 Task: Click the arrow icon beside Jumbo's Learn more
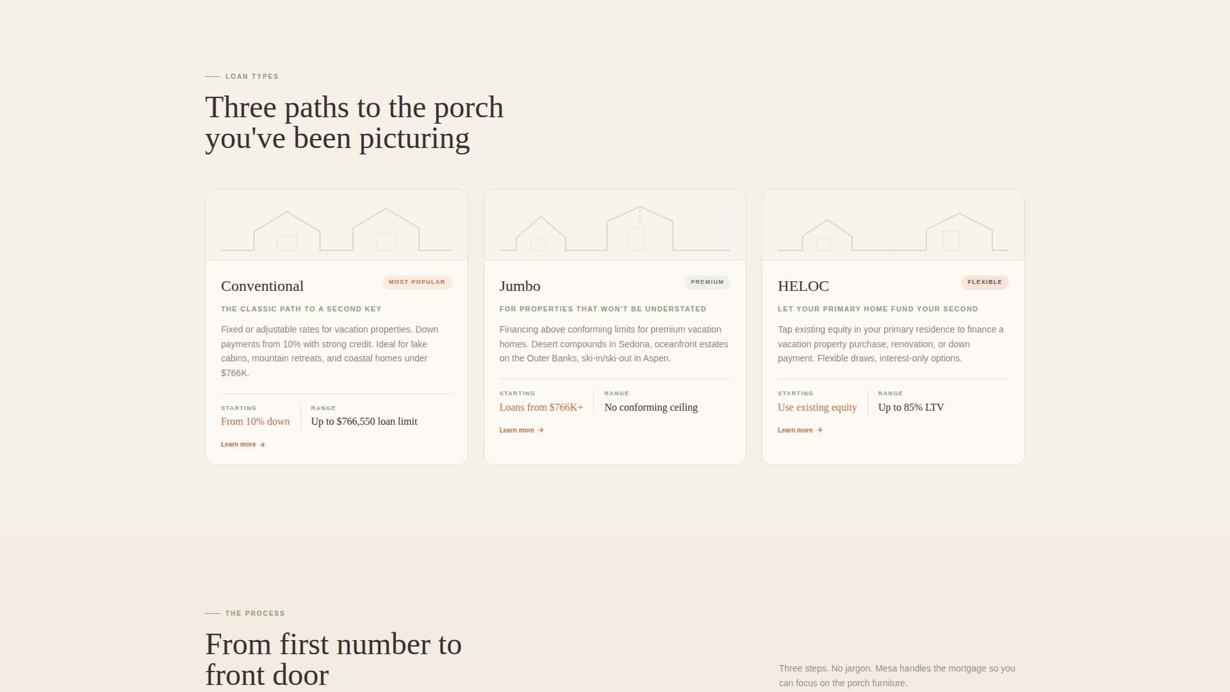[x=539, y=430]
